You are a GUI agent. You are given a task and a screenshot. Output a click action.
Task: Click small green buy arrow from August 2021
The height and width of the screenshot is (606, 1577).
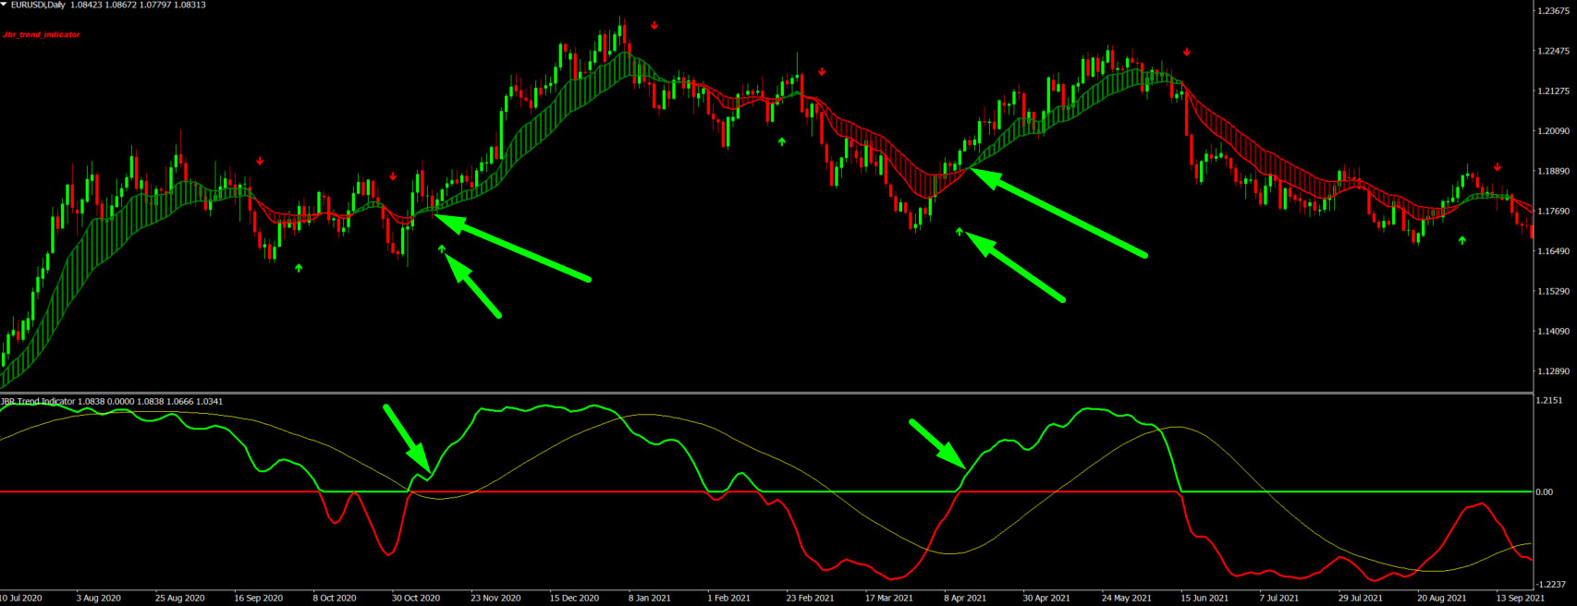click(x=1462, y=240)
